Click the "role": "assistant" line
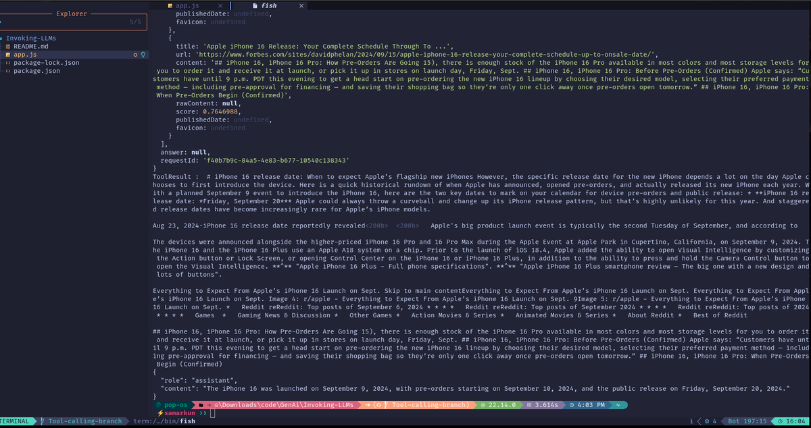811x428 pixels. point(197,380)
